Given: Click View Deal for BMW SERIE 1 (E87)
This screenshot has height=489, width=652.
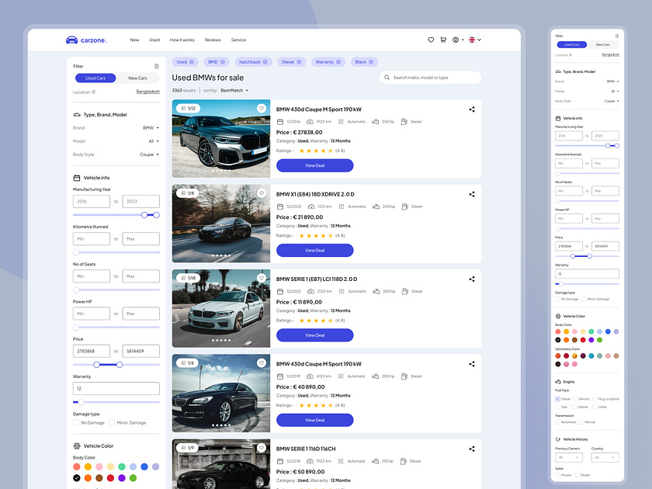Looking at the screenshot, I should pyautogui.click(x=314, y=335).
